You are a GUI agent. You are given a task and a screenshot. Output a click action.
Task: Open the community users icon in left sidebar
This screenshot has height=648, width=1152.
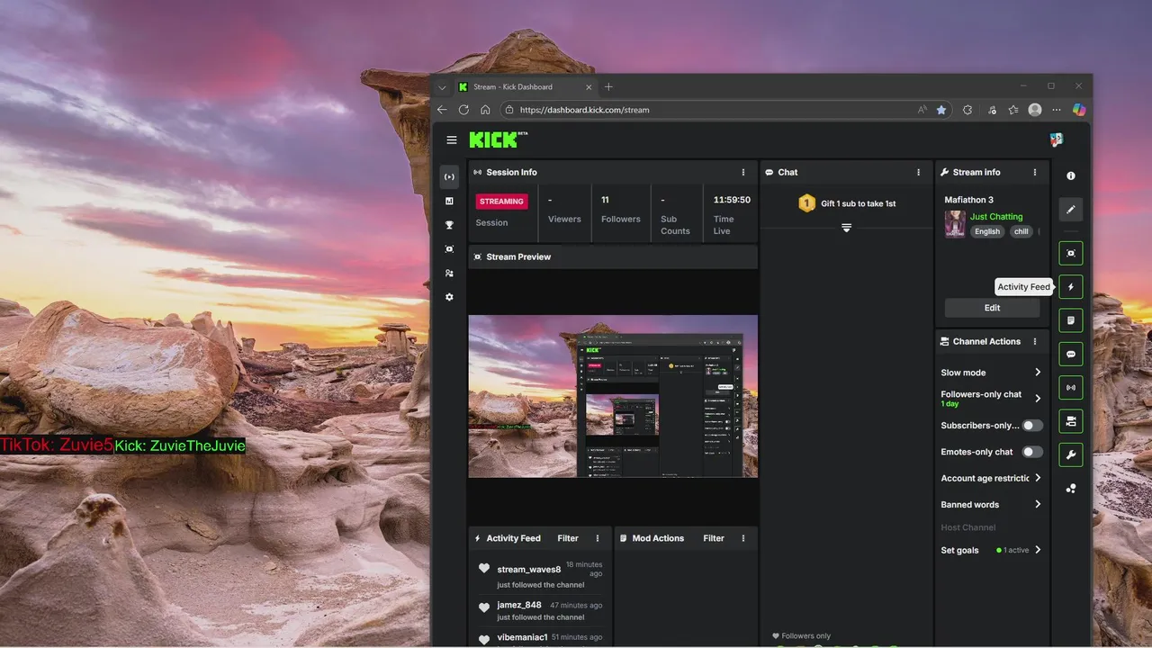[449, 274]
